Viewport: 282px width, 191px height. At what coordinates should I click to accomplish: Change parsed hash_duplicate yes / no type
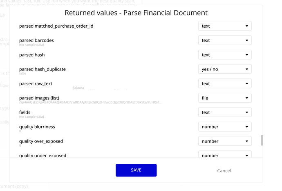225,69
